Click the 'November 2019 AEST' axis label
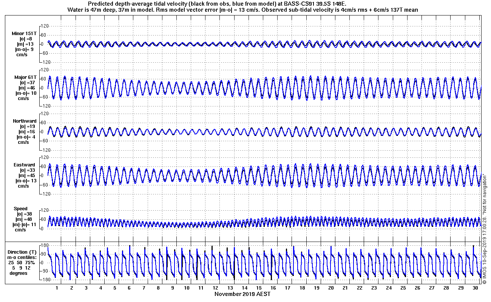The width and height of the screenshot is (491, 302). [x=242, y=294]
